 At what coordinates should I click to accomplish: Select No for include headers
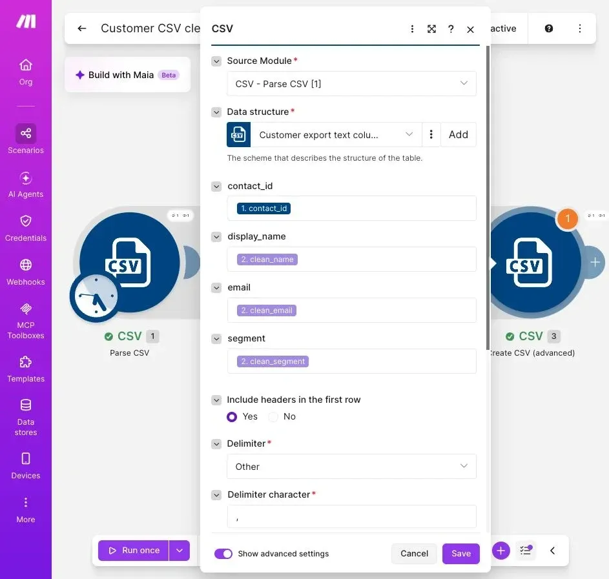point(273,417)
